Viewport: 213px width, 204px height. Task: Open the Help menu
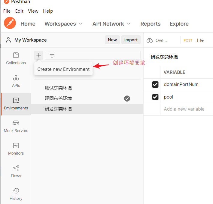point(48,11)
